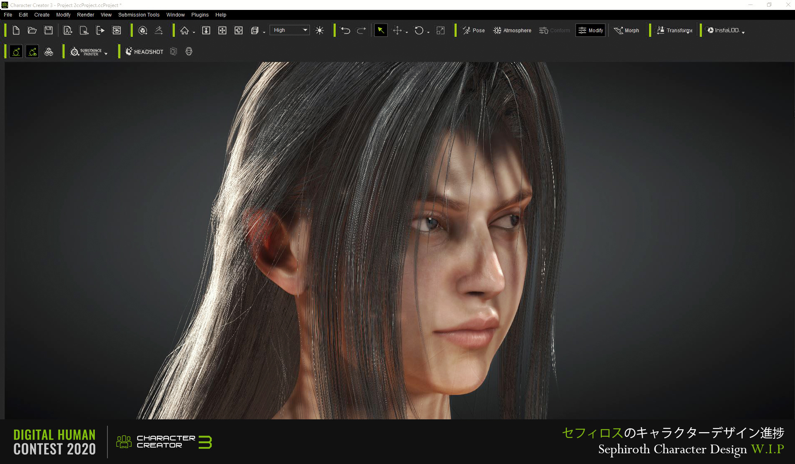Image resolution: width=795 pixels, height=464 pixels.
Task: Click the Atmosphere button
Action: point(512,30)
